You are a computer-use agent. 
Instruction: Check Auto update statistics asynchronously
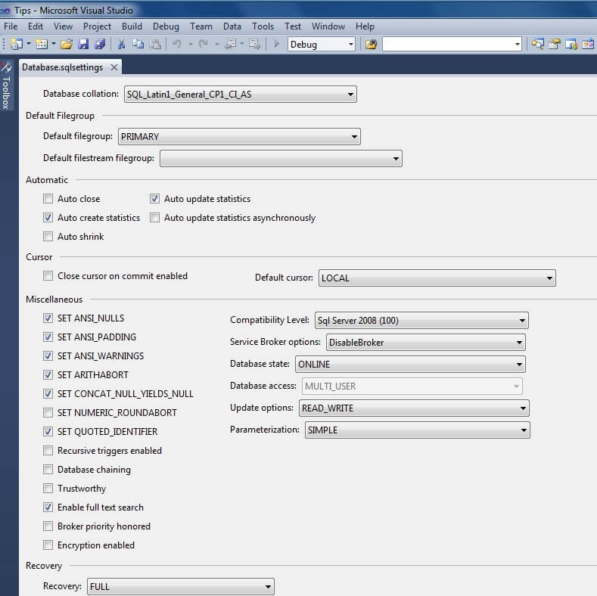pos(154,218)
